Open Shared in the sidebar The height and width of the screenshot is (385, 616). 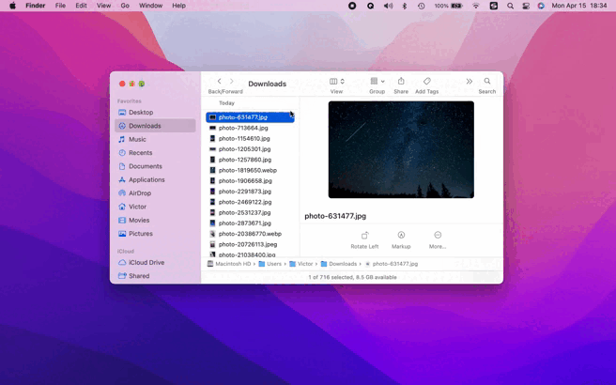(155, 276)
